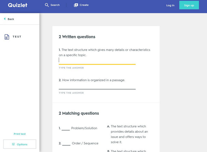Viewport: 207px width, 152px height.
Task: Focus the answer field for question 2
Action: tap(97, 86)
